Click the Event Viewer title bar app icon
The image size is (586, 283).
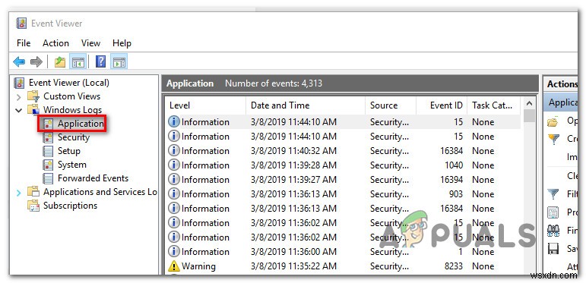coord(21,24)
